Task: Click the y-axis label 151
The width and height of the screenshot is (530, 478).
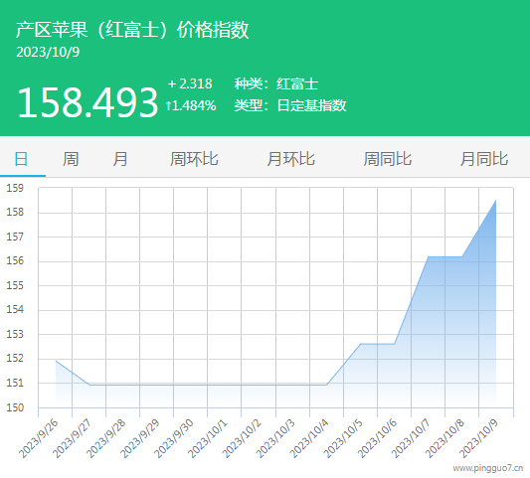Action: coord(15,383)
